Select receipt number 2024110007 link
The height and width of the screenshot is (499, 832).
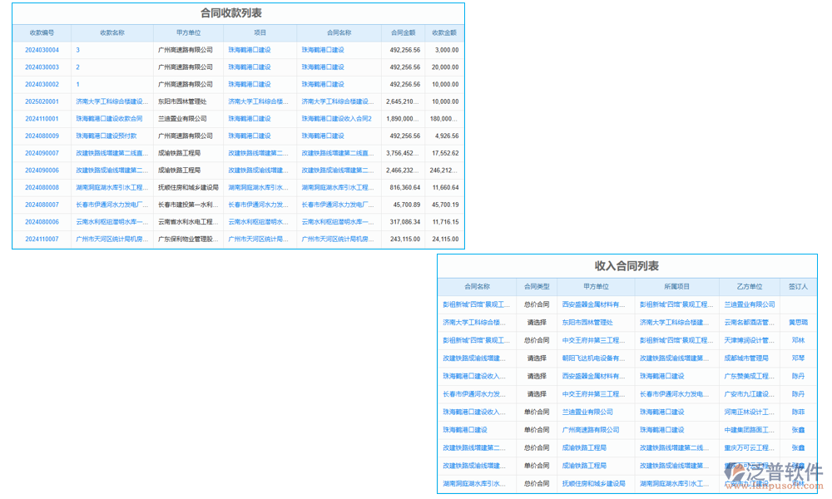click(x=42, y=239)
